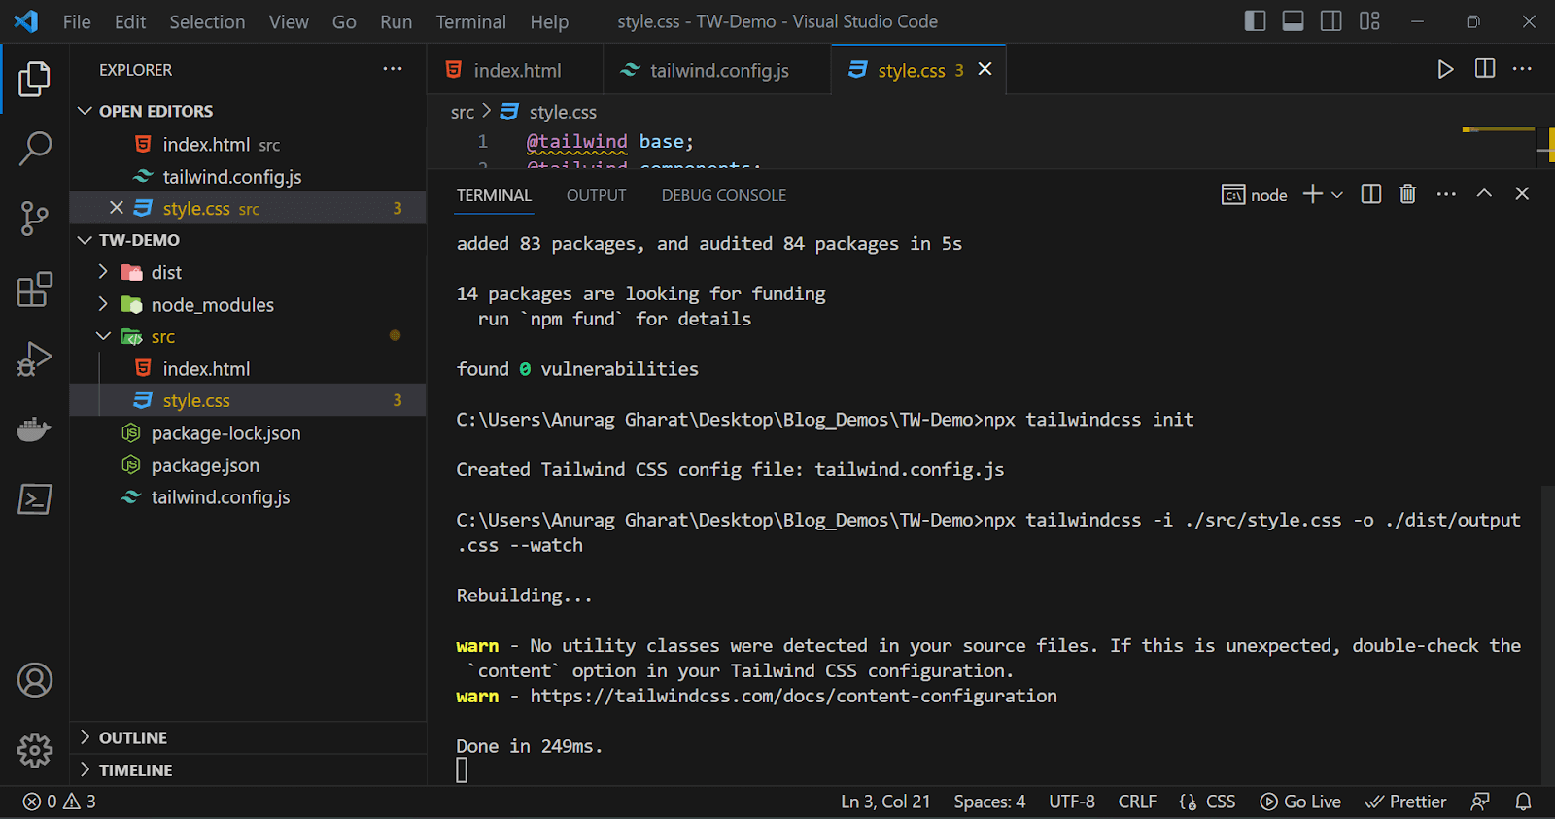This screenshot has height=819, width=1555.
Task: Open the Extensions view
Action: click(x=34, y=289)
